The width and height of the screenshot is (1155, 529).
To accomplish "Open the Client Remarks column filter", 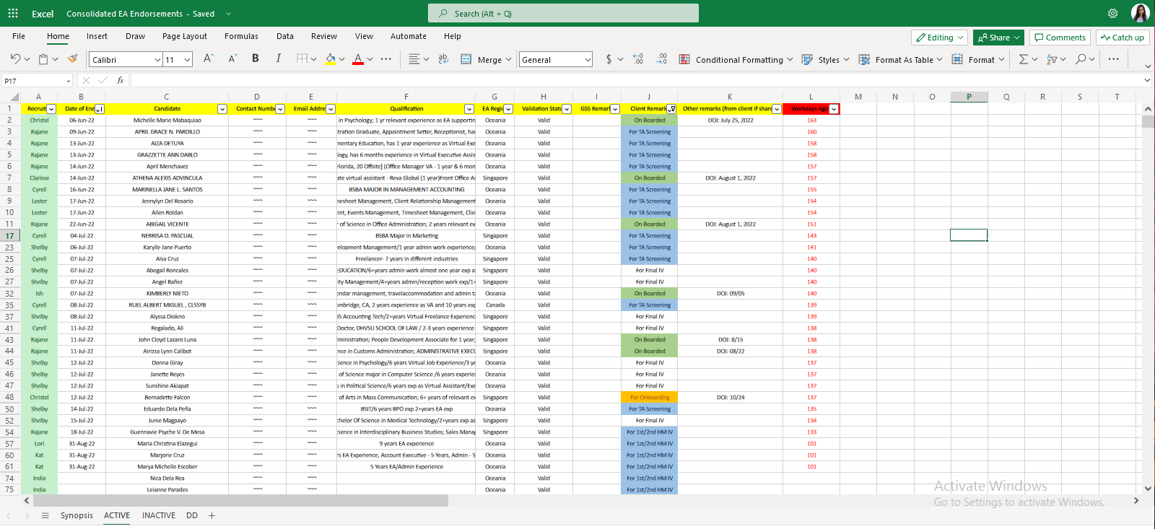I will coord(671,109).
